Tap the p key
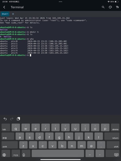121x161 pixels. coord(105,127)
